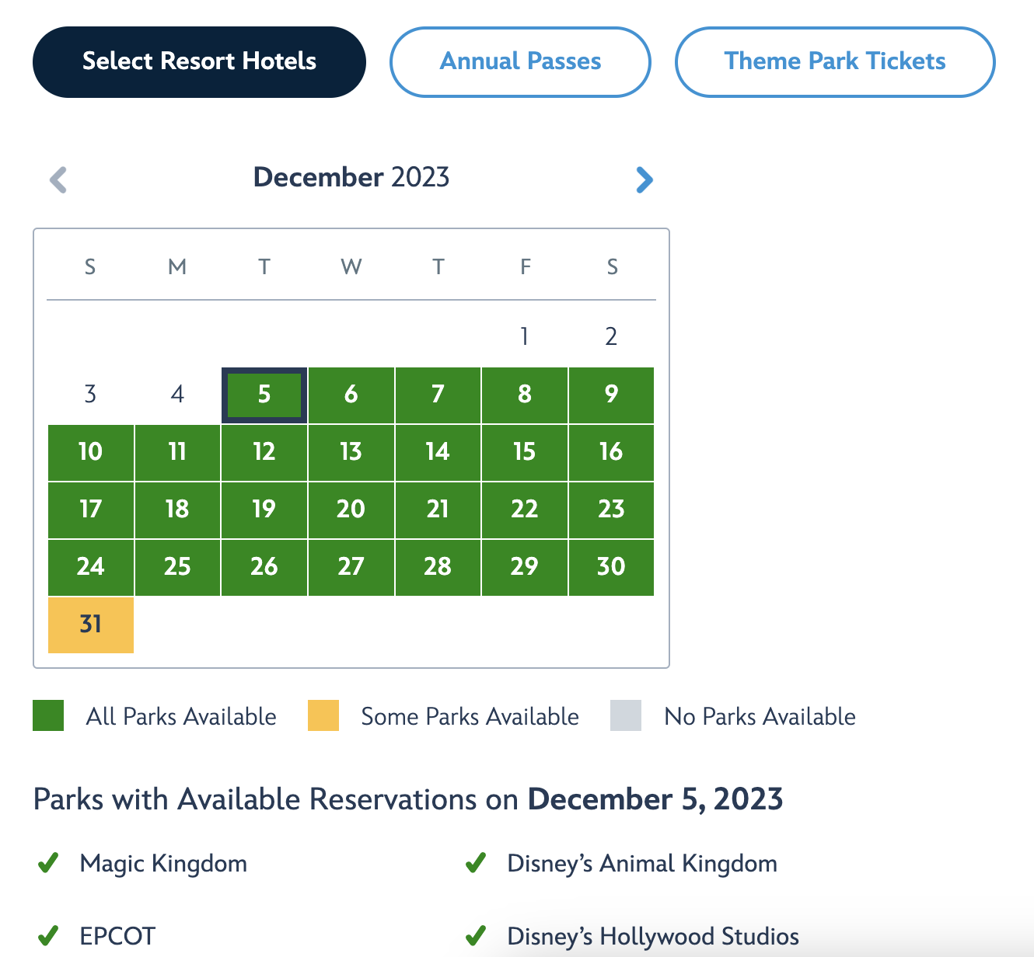Click the green All Parks Available swatch
Viewport: 1034px width, 957px height.
point(48,715)
